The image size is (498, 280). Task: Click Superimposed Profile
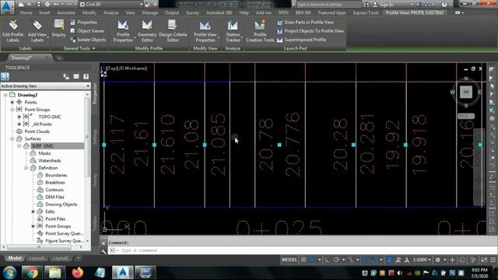[301, 40]
